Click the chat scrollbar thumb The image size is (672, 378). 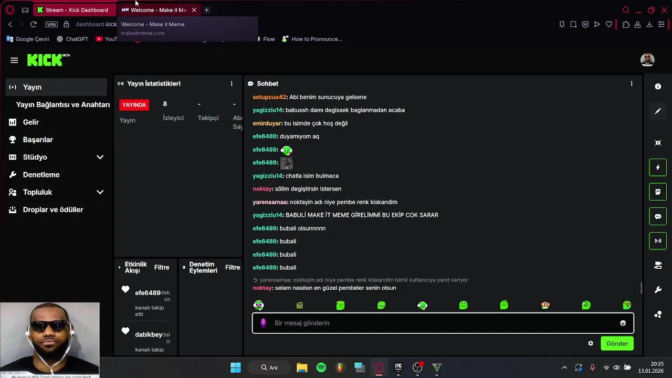[x=640, y=288]
